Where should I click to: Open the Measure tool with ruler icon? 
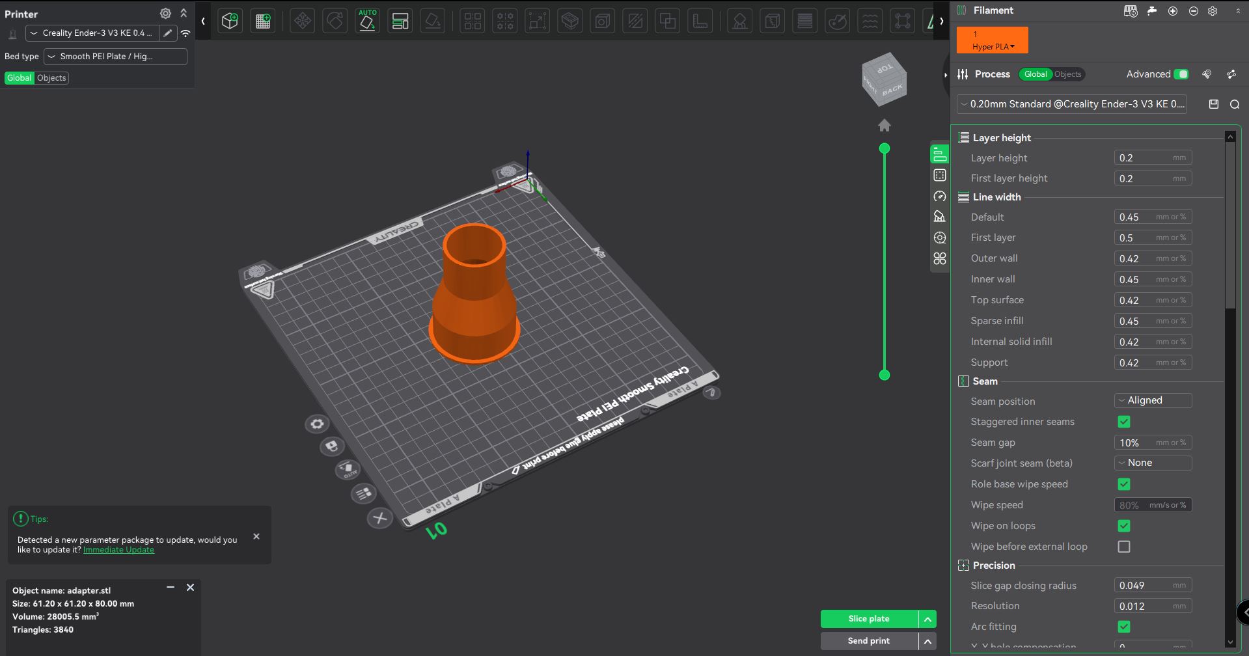coord(700,21)
